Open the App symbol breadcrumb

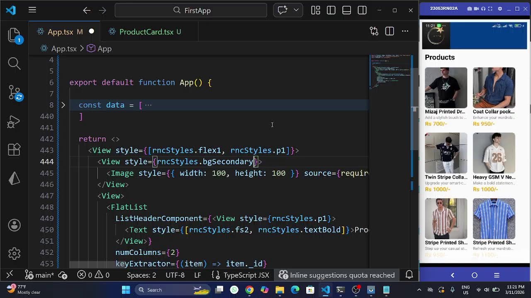pyautogui.click(x=105, y=49)
